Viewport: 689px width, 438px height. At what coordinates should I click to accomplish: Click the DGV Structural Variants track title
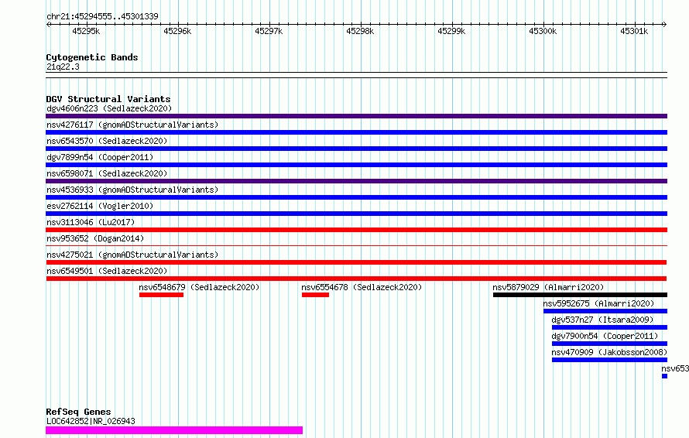[x=108, y=99]
